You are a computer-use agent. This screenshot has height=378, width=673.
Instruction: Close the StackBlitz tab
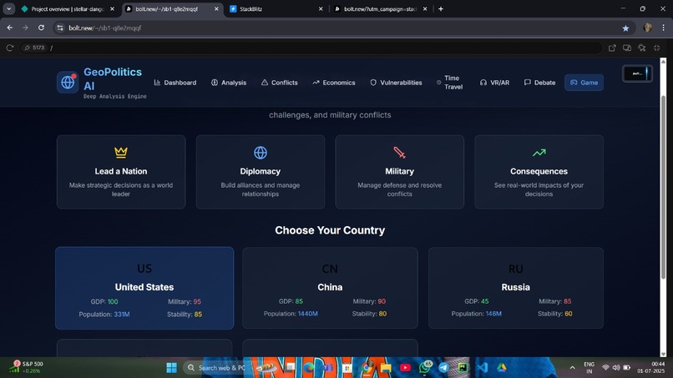click(321, 8)
